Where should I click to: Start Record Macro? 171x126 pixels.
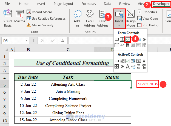click(x=39, y=12)
